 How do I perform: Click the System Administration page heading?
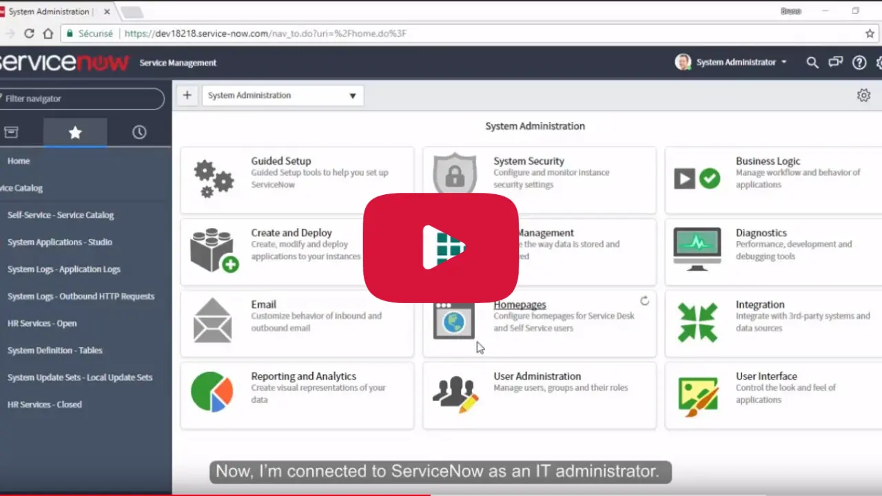point(535,126)
